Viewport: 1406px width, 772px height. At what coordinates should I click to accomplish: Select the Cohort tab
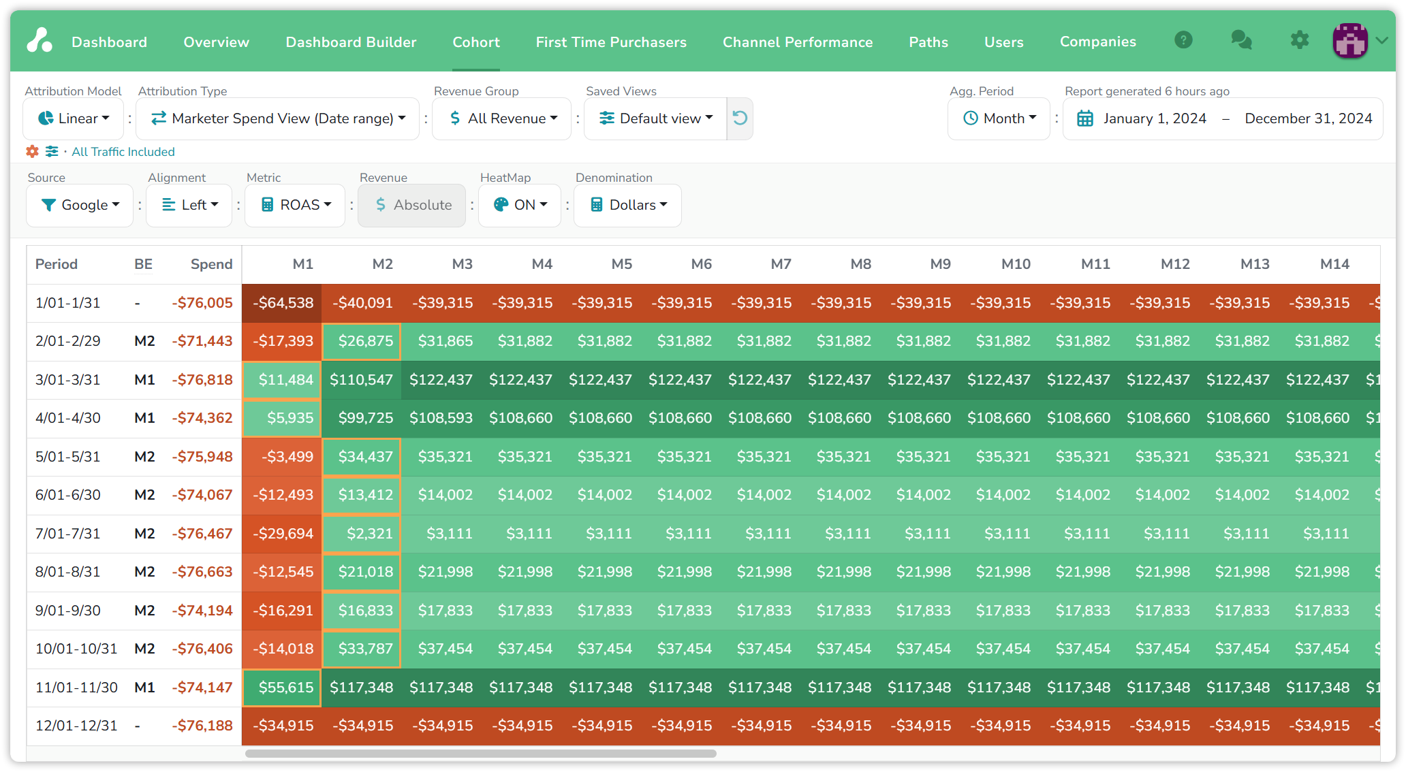tap(476, 42)
